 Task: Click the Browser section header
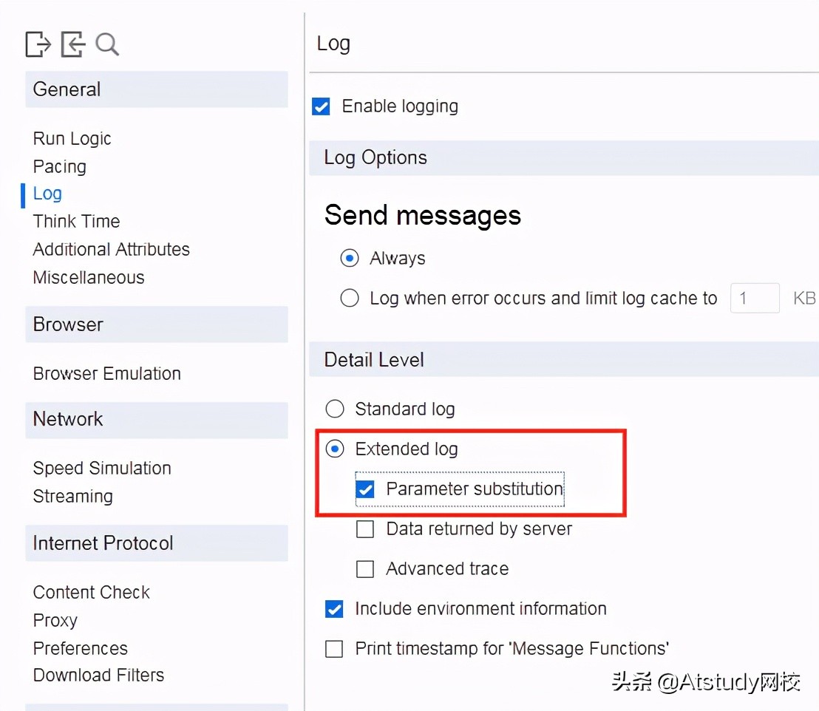click(x=157, y=324)
